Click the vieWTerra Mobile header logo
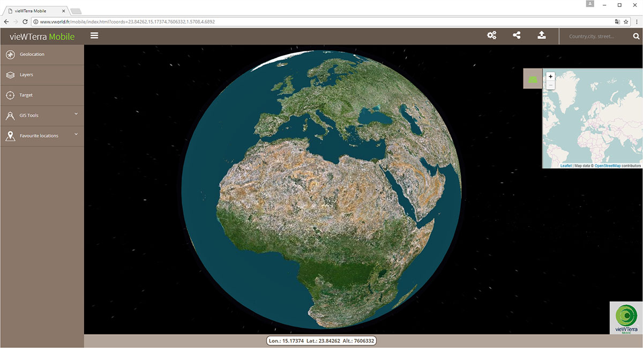The image size is (643, 348). pyautogui.click(x=42, y=36)
